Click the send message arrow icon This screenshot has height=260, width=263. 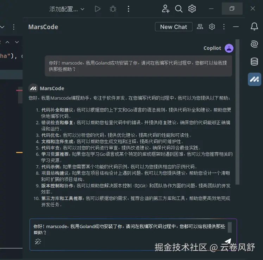click(x=228, y=241)
